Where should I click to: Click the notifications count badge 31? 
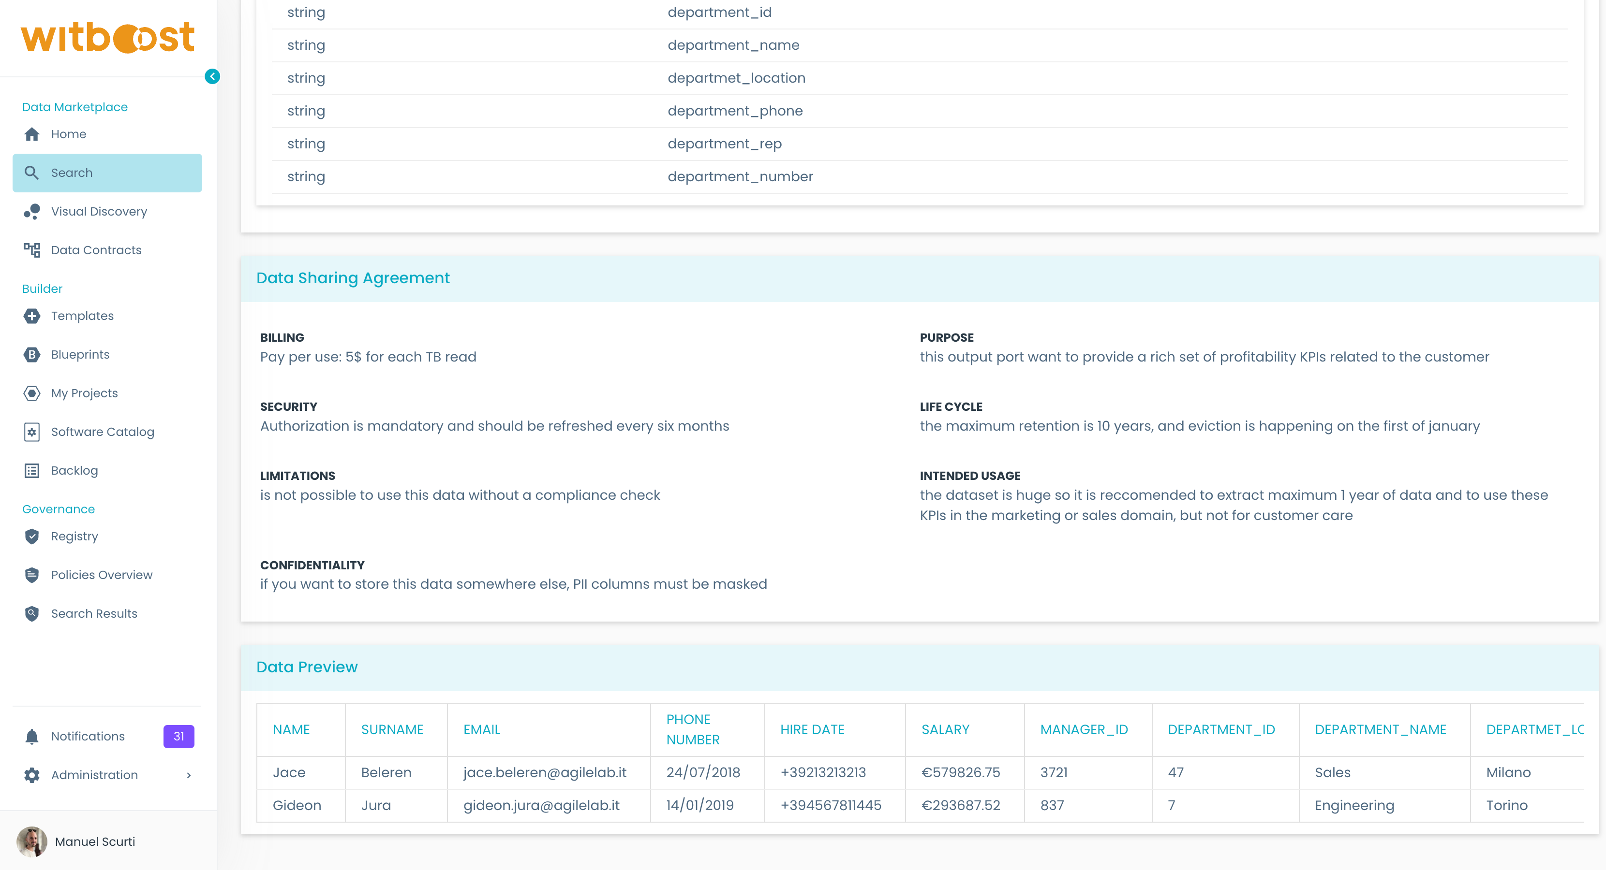(x=178, y=737)
